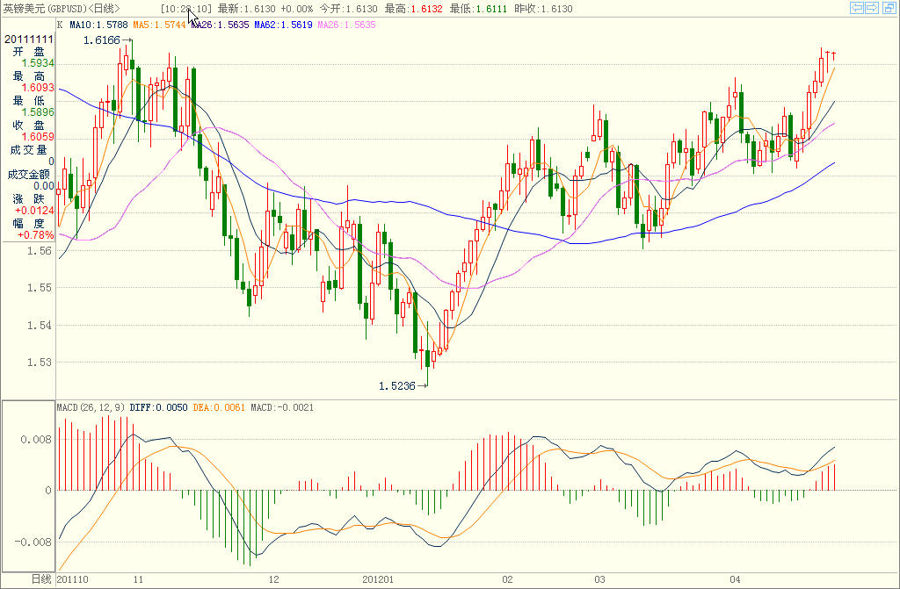Click the 最高:1.6132 value in header
The image size is (900, 589).
pos(413,9)
